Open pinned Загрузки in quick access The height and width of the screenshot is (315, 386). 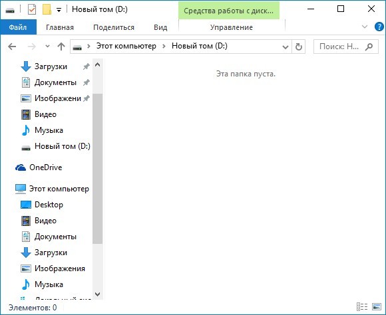[x=51, y=66]
